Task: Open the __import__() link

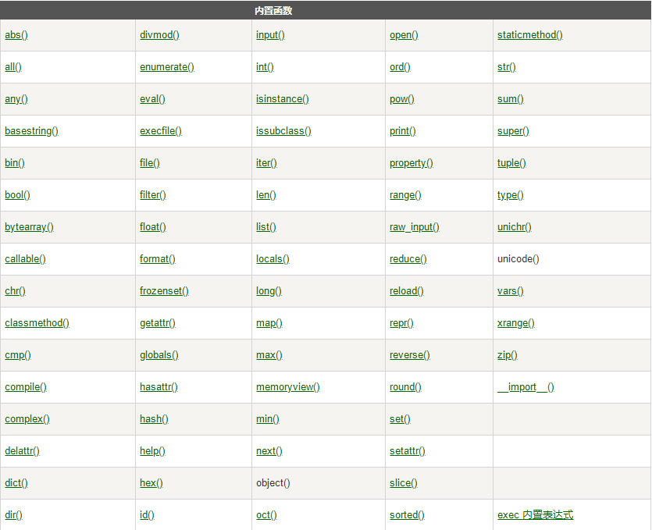Action: coord(526,387)
